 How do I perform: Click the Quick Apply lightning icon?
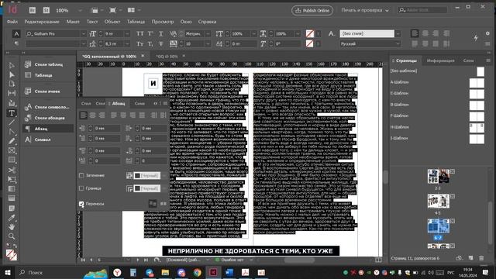[x=476, y=38]
